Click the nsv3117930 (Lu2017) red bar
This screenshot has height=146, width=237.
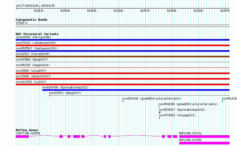coord(122,84)
